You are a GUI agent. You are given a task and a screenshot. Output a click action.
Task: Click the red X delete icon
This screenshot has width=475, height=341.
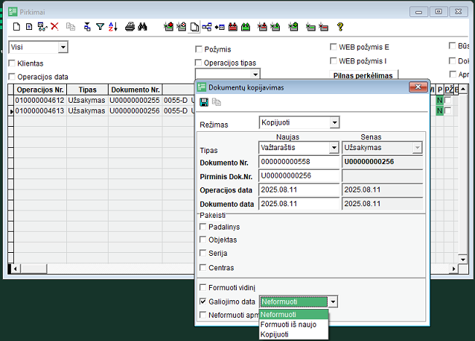click(55, 27)
